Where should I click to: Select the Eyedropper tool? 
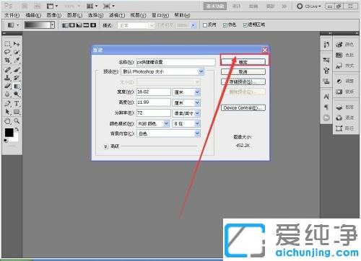17,60
